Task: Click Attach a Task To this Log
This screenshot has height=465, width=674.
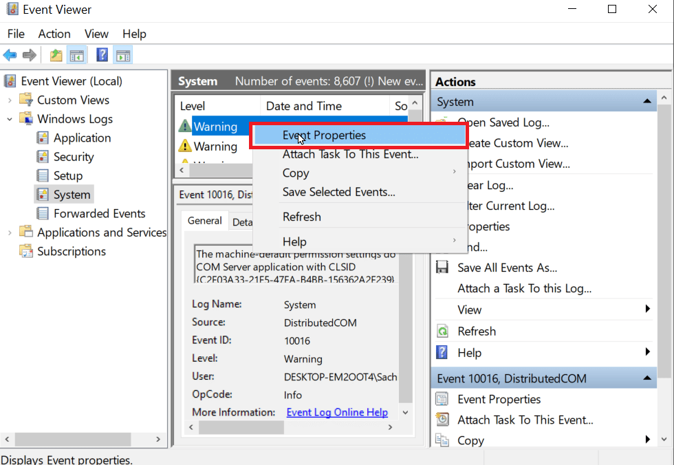Action: (x=524, y=288)
